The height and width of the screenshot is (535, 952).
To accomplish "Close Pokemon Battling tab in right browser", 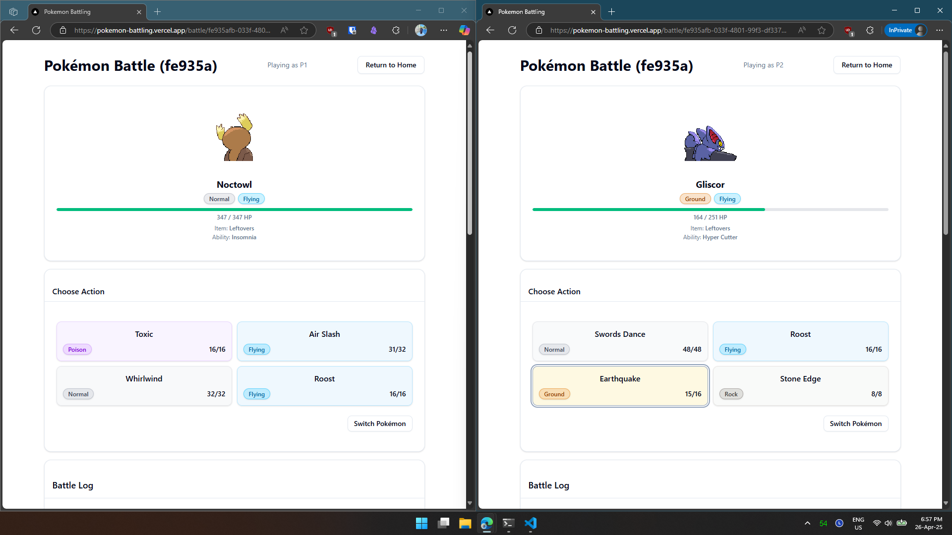I will coord(593,12).
